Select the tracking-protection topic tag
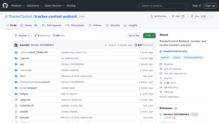219x123 pixels. click(193, 58)
